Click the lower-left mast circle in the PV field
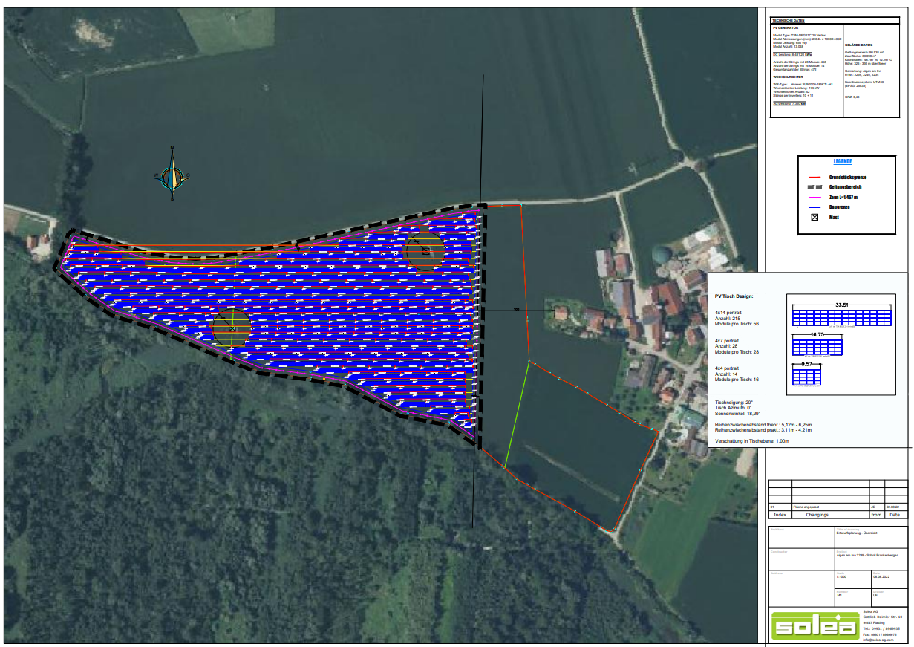Image resolution: width=914 pixels, height=647 pixels. [232, 328]
